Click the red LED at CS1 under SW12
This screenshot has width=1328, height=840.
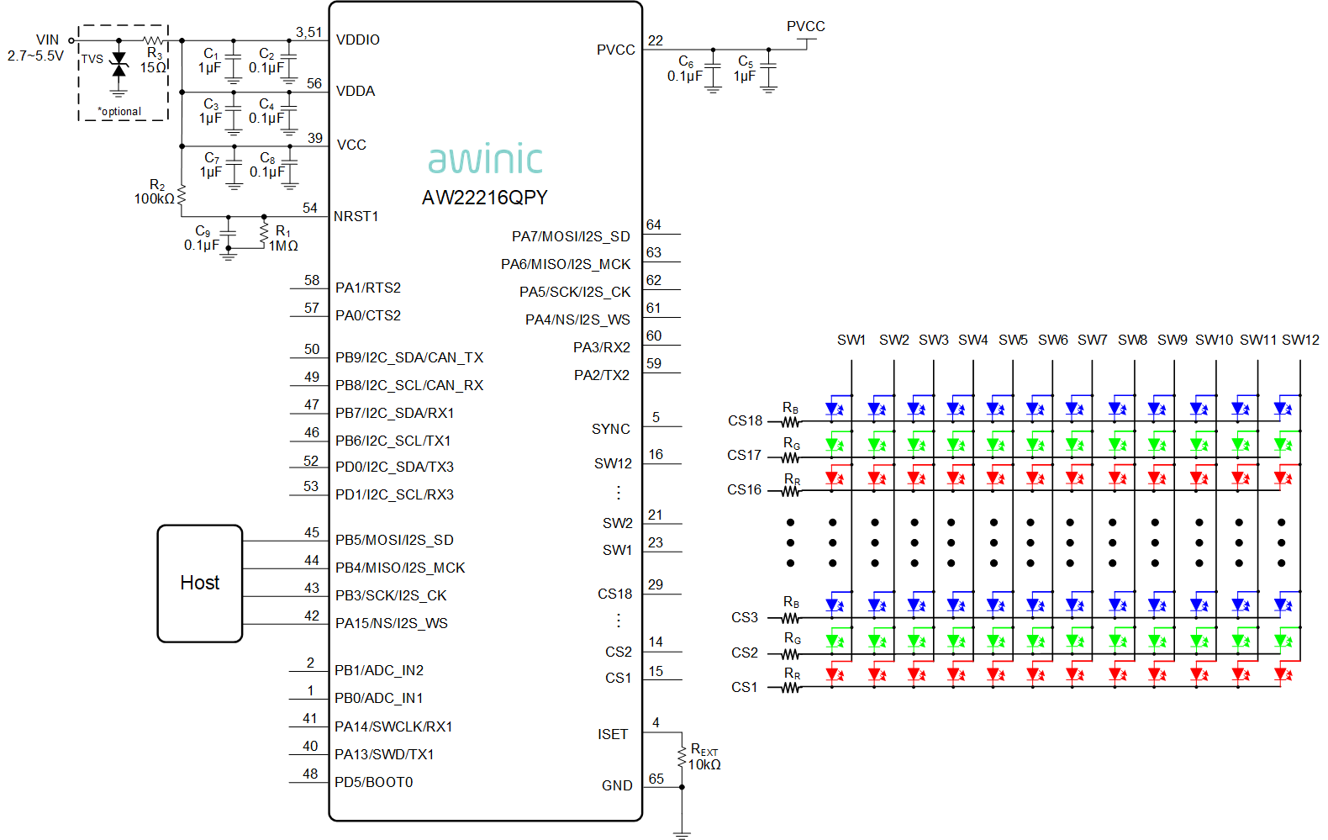[1283, 674]
